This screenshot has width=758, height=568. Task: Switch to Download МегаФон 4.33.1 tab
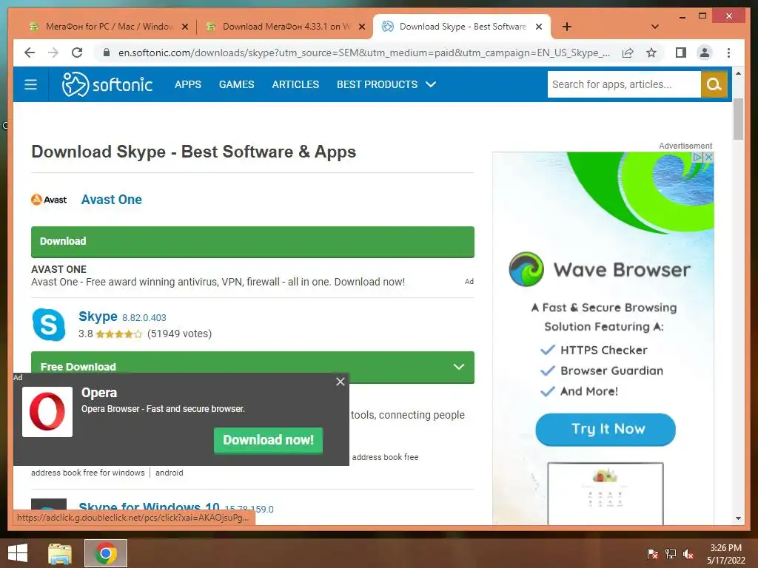284,27
